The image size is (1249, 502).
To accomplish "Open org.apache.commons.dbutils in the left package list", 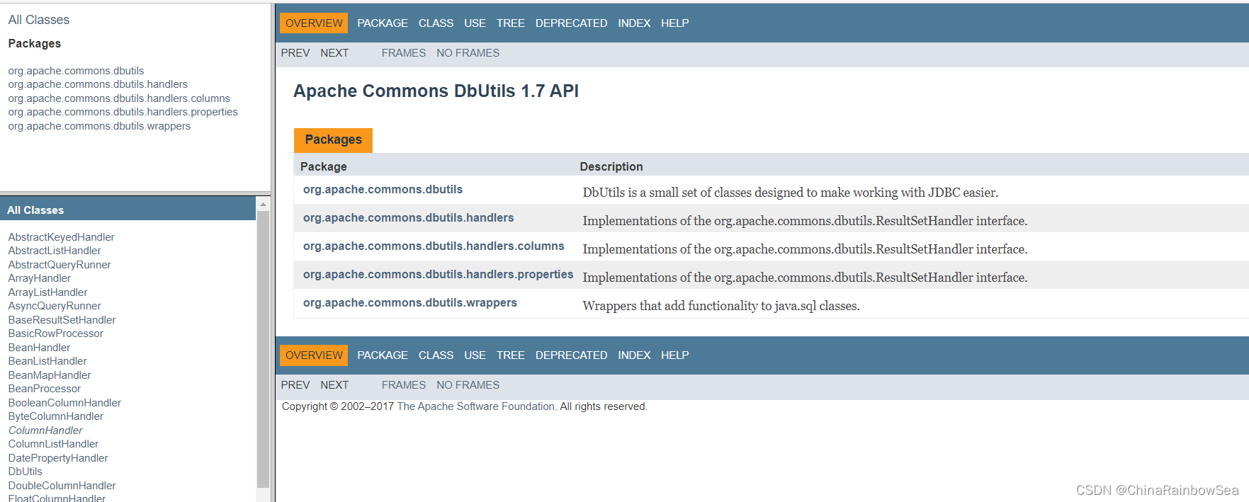I will (76, 71).
